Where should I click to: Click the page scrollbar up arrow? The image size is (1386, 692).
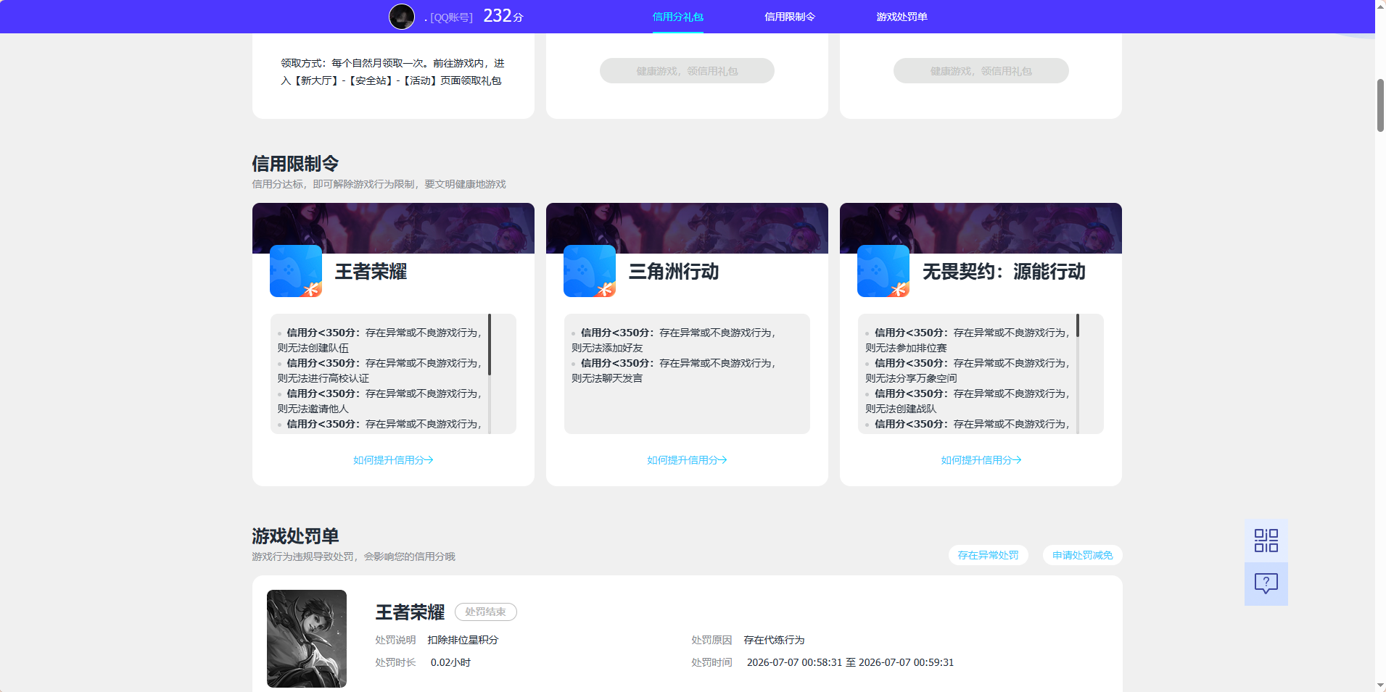pyautogui.click(x=1380, y=6)
